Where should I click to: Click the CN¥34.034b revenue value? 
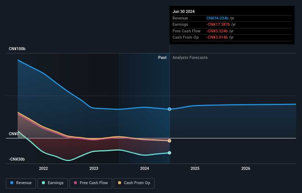click(x=217, y=18)
